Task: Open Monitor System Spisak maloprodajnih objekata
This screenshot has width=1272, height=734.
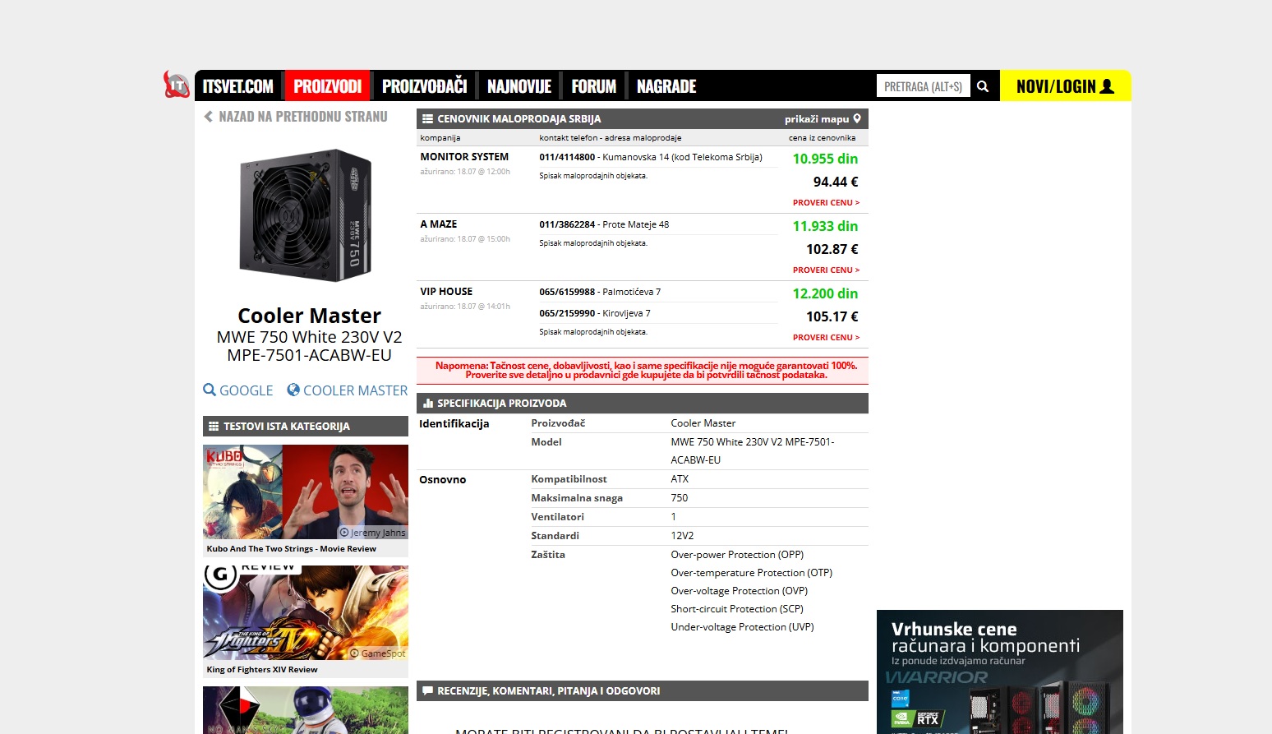Action: (x=593, y=176)
